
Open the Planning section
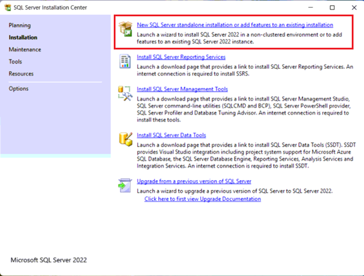(20, 25)
